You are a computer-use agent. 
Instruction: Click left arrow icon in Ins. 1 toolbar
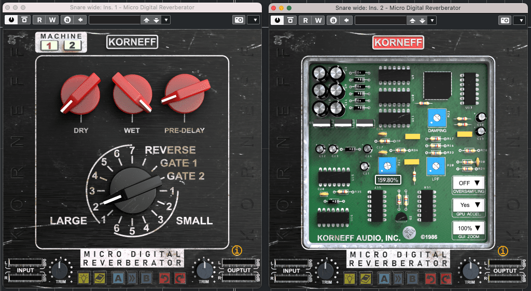click(x=80, y=20)
